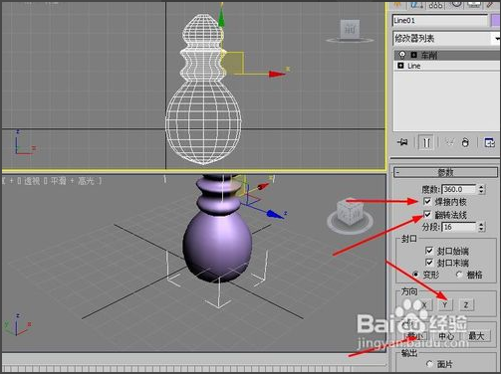Toggle the 封口末端 checkbox
501x374 pixels.
coord(429,263)
